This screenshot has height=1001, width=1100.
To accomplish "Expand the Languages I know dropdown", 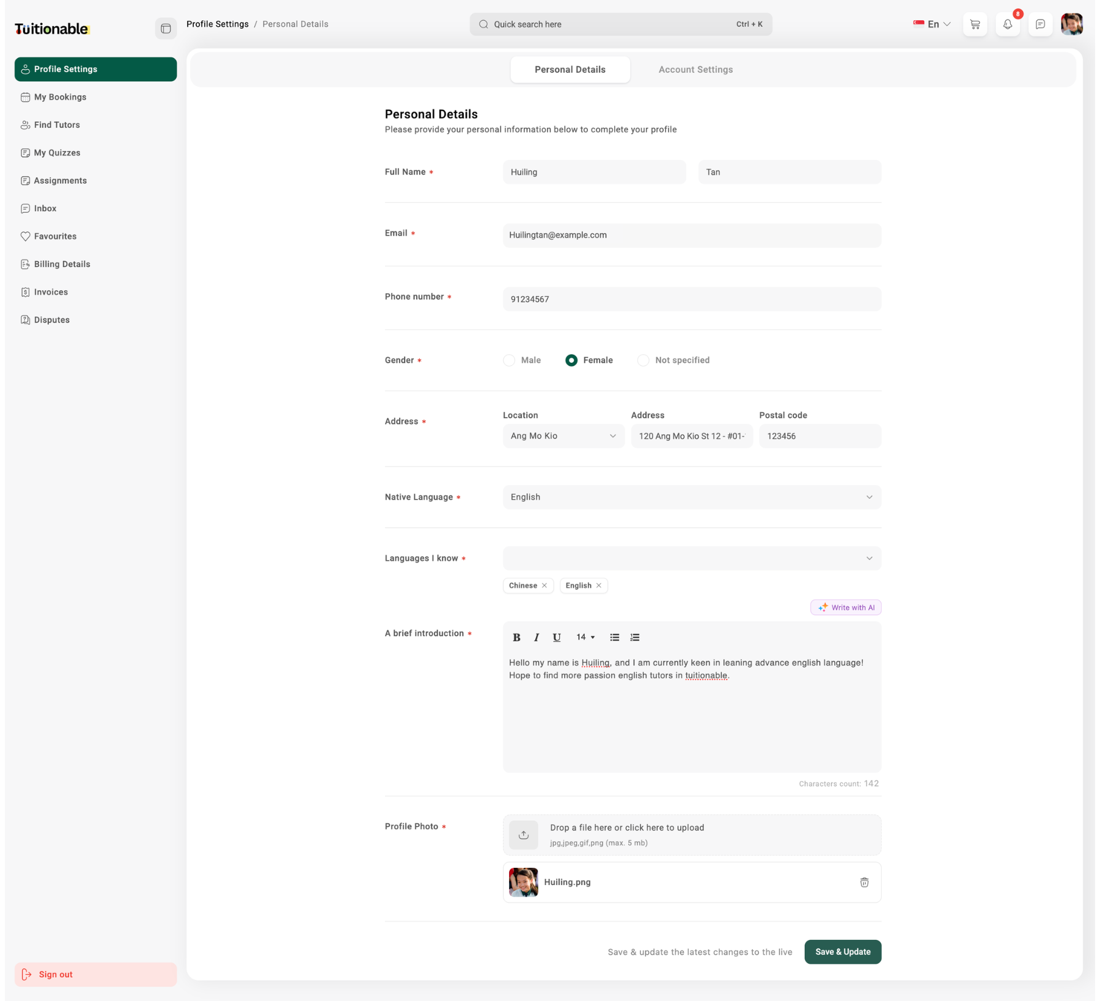I will coord(692,558).
